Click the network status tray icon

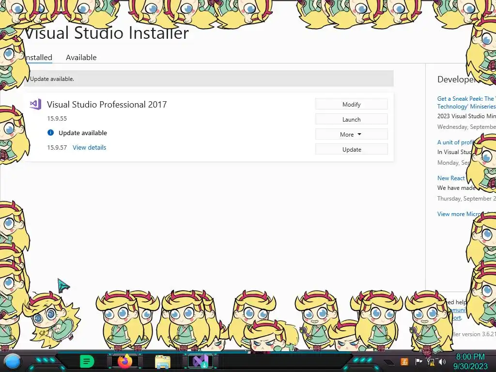(x=431, y=361)
